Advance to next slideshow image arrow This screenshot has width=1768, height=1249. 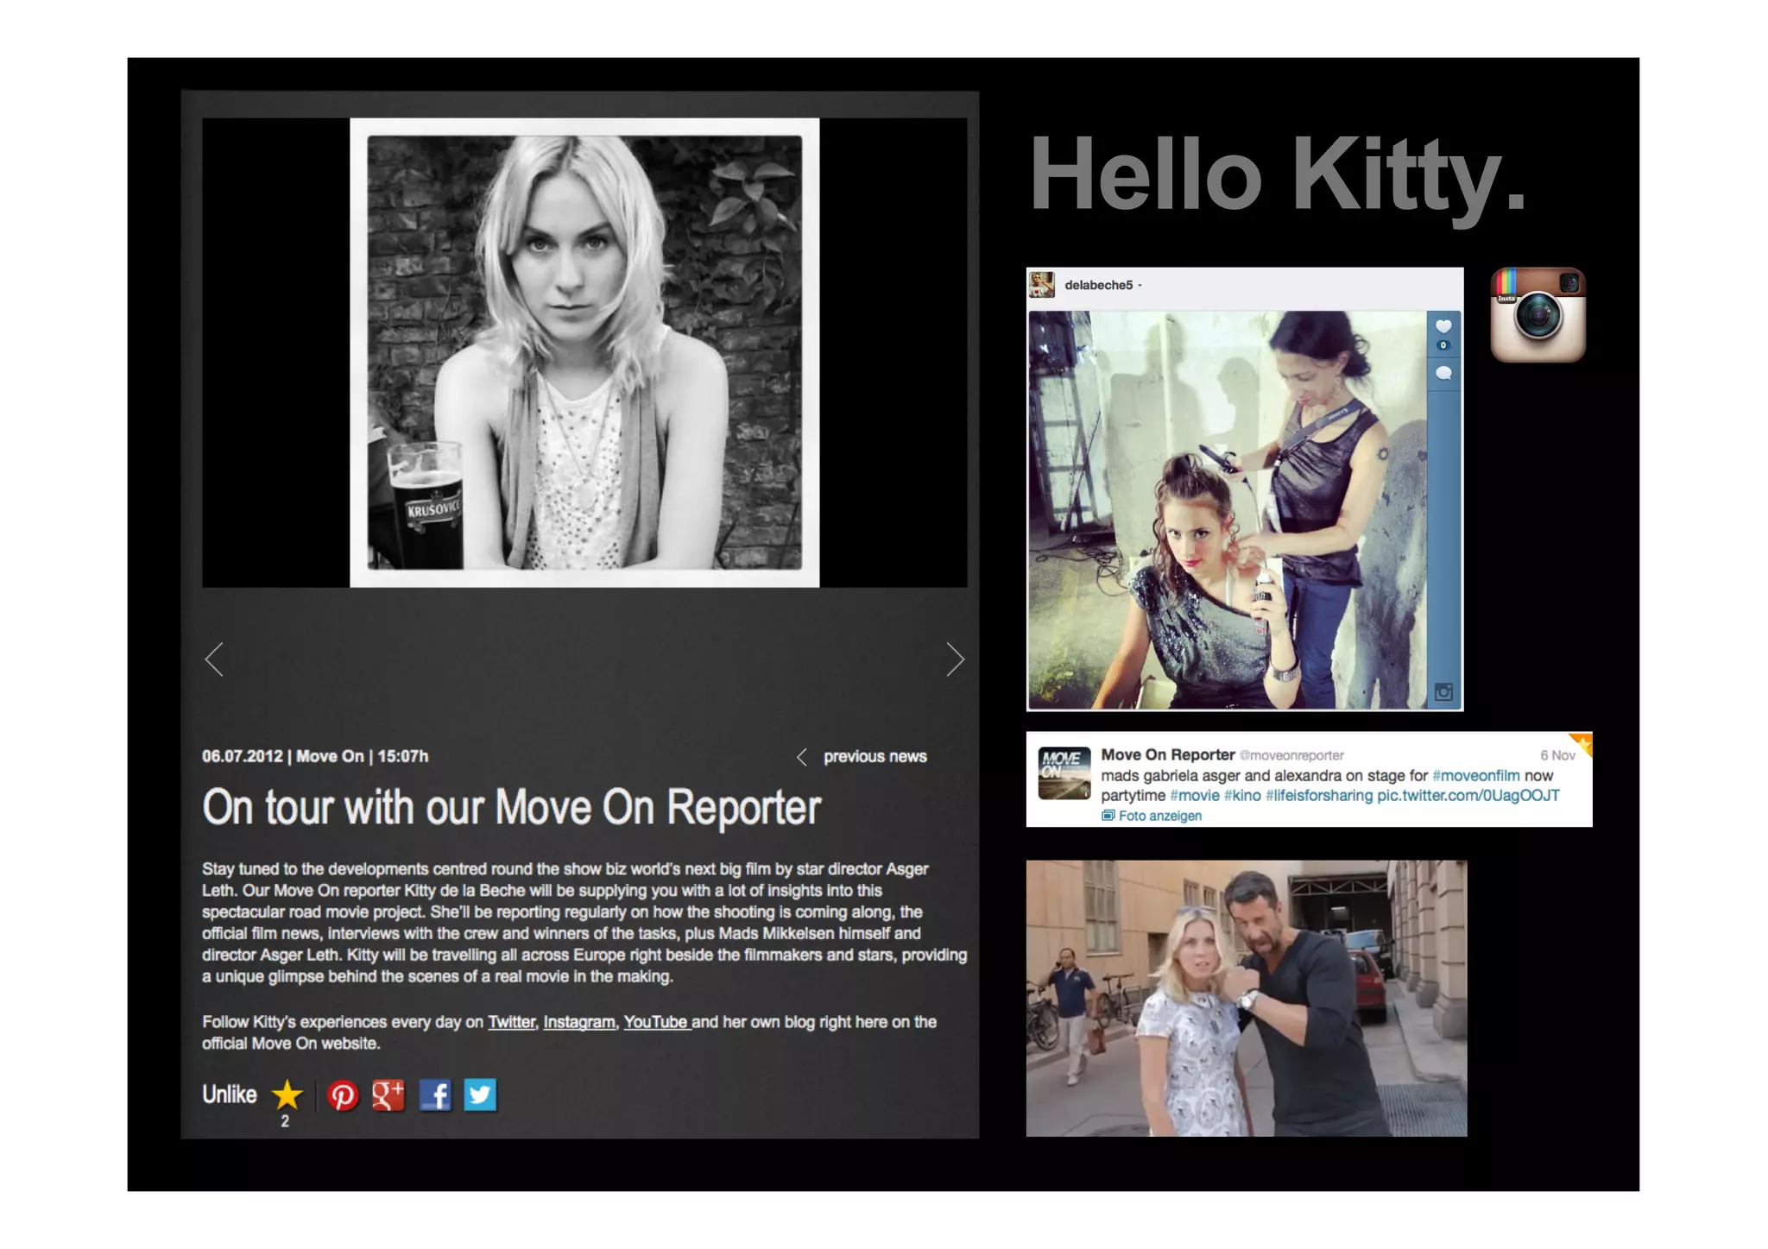coord(954,659)
